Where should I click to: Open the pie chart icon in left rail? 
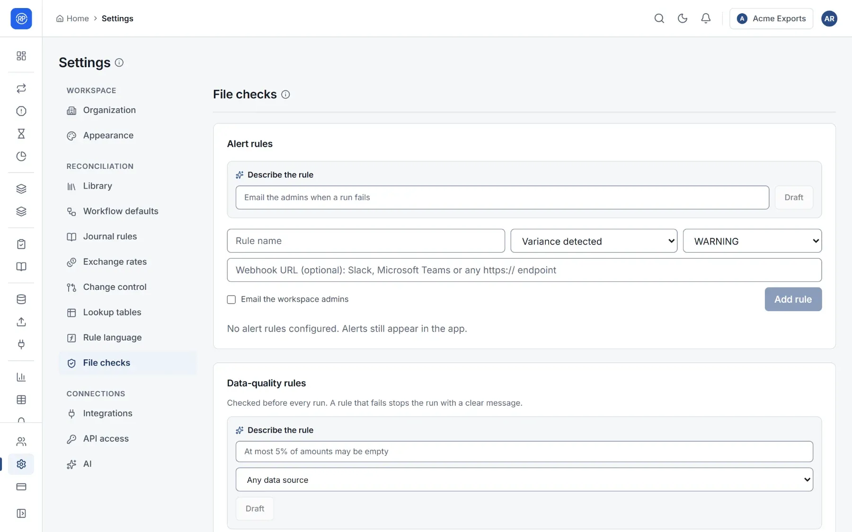pyautogui.click(x=21, y=157)
